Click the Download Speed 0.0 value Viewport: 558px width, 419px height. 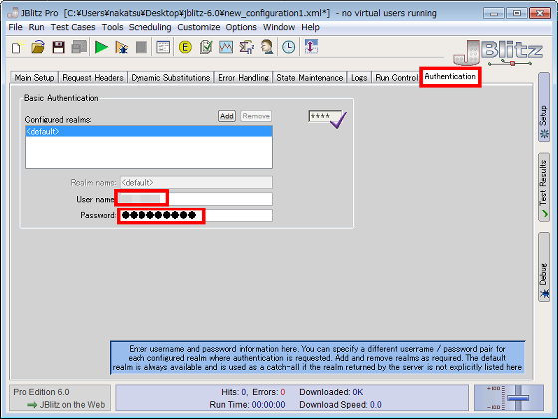click(376, 405)
